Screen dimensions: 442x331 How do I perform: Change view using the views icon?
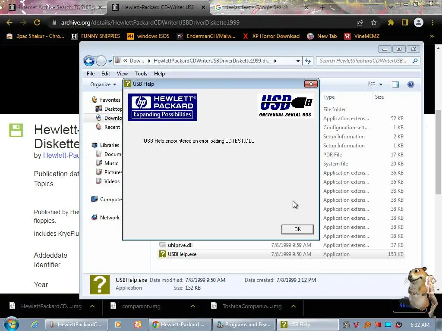(x=371, y=84)
